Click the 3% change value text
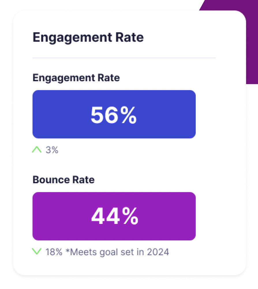The width and height of the screenshot is (258, 289). (x=52, y=150)
